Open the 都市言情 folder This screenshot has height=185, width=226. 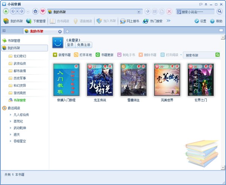tap(17, 71)
